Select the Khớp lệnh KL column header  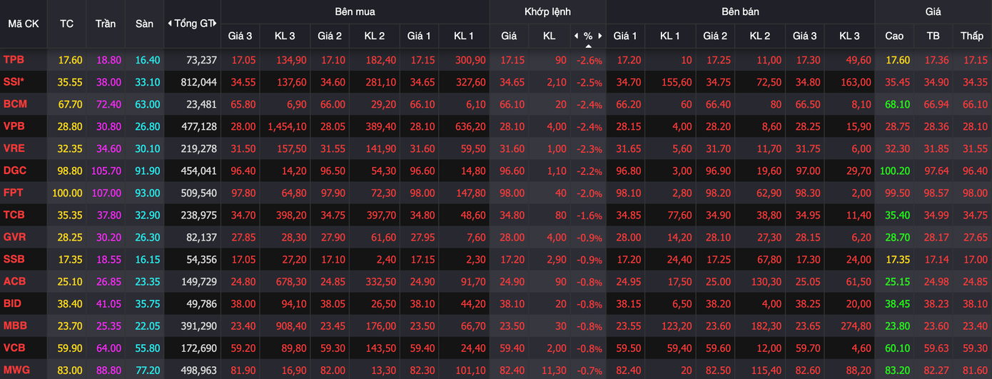[549, 36]
